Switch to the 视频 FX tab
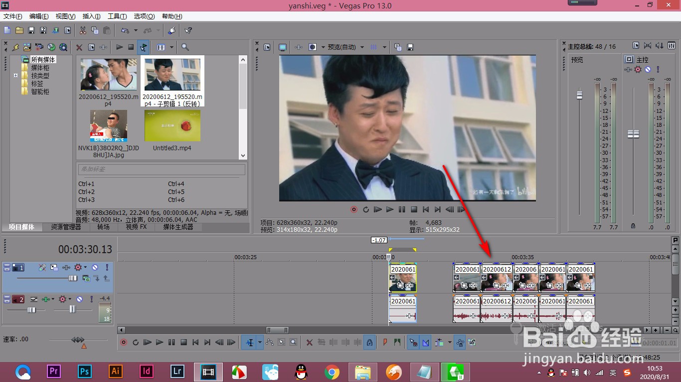Image resolution: width=681 pixels, height=382 pixels. pos(136,227)
